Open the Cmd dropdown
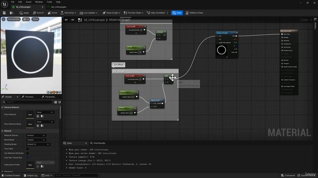318x178 pixels. tap(47, 176)
